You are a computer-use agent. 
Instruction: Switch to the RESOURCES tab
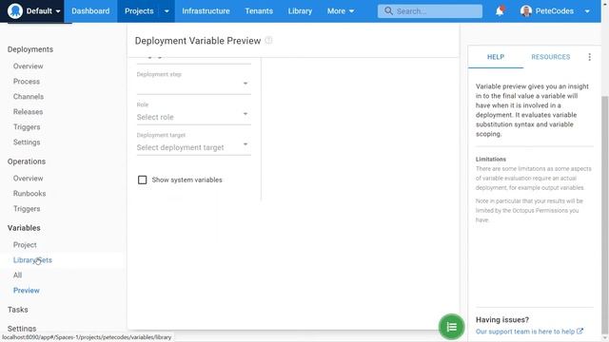[x=551, y=57]
